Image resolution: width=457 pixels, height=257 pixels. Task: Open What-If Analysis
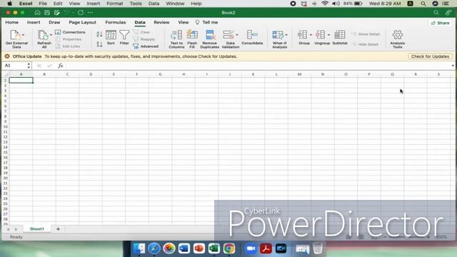(279, 39)
